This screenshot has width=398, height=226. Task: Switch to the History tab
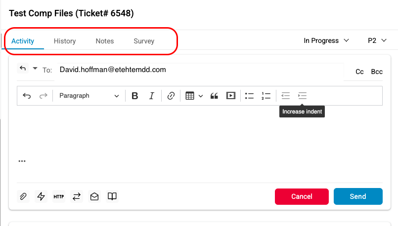65,41
